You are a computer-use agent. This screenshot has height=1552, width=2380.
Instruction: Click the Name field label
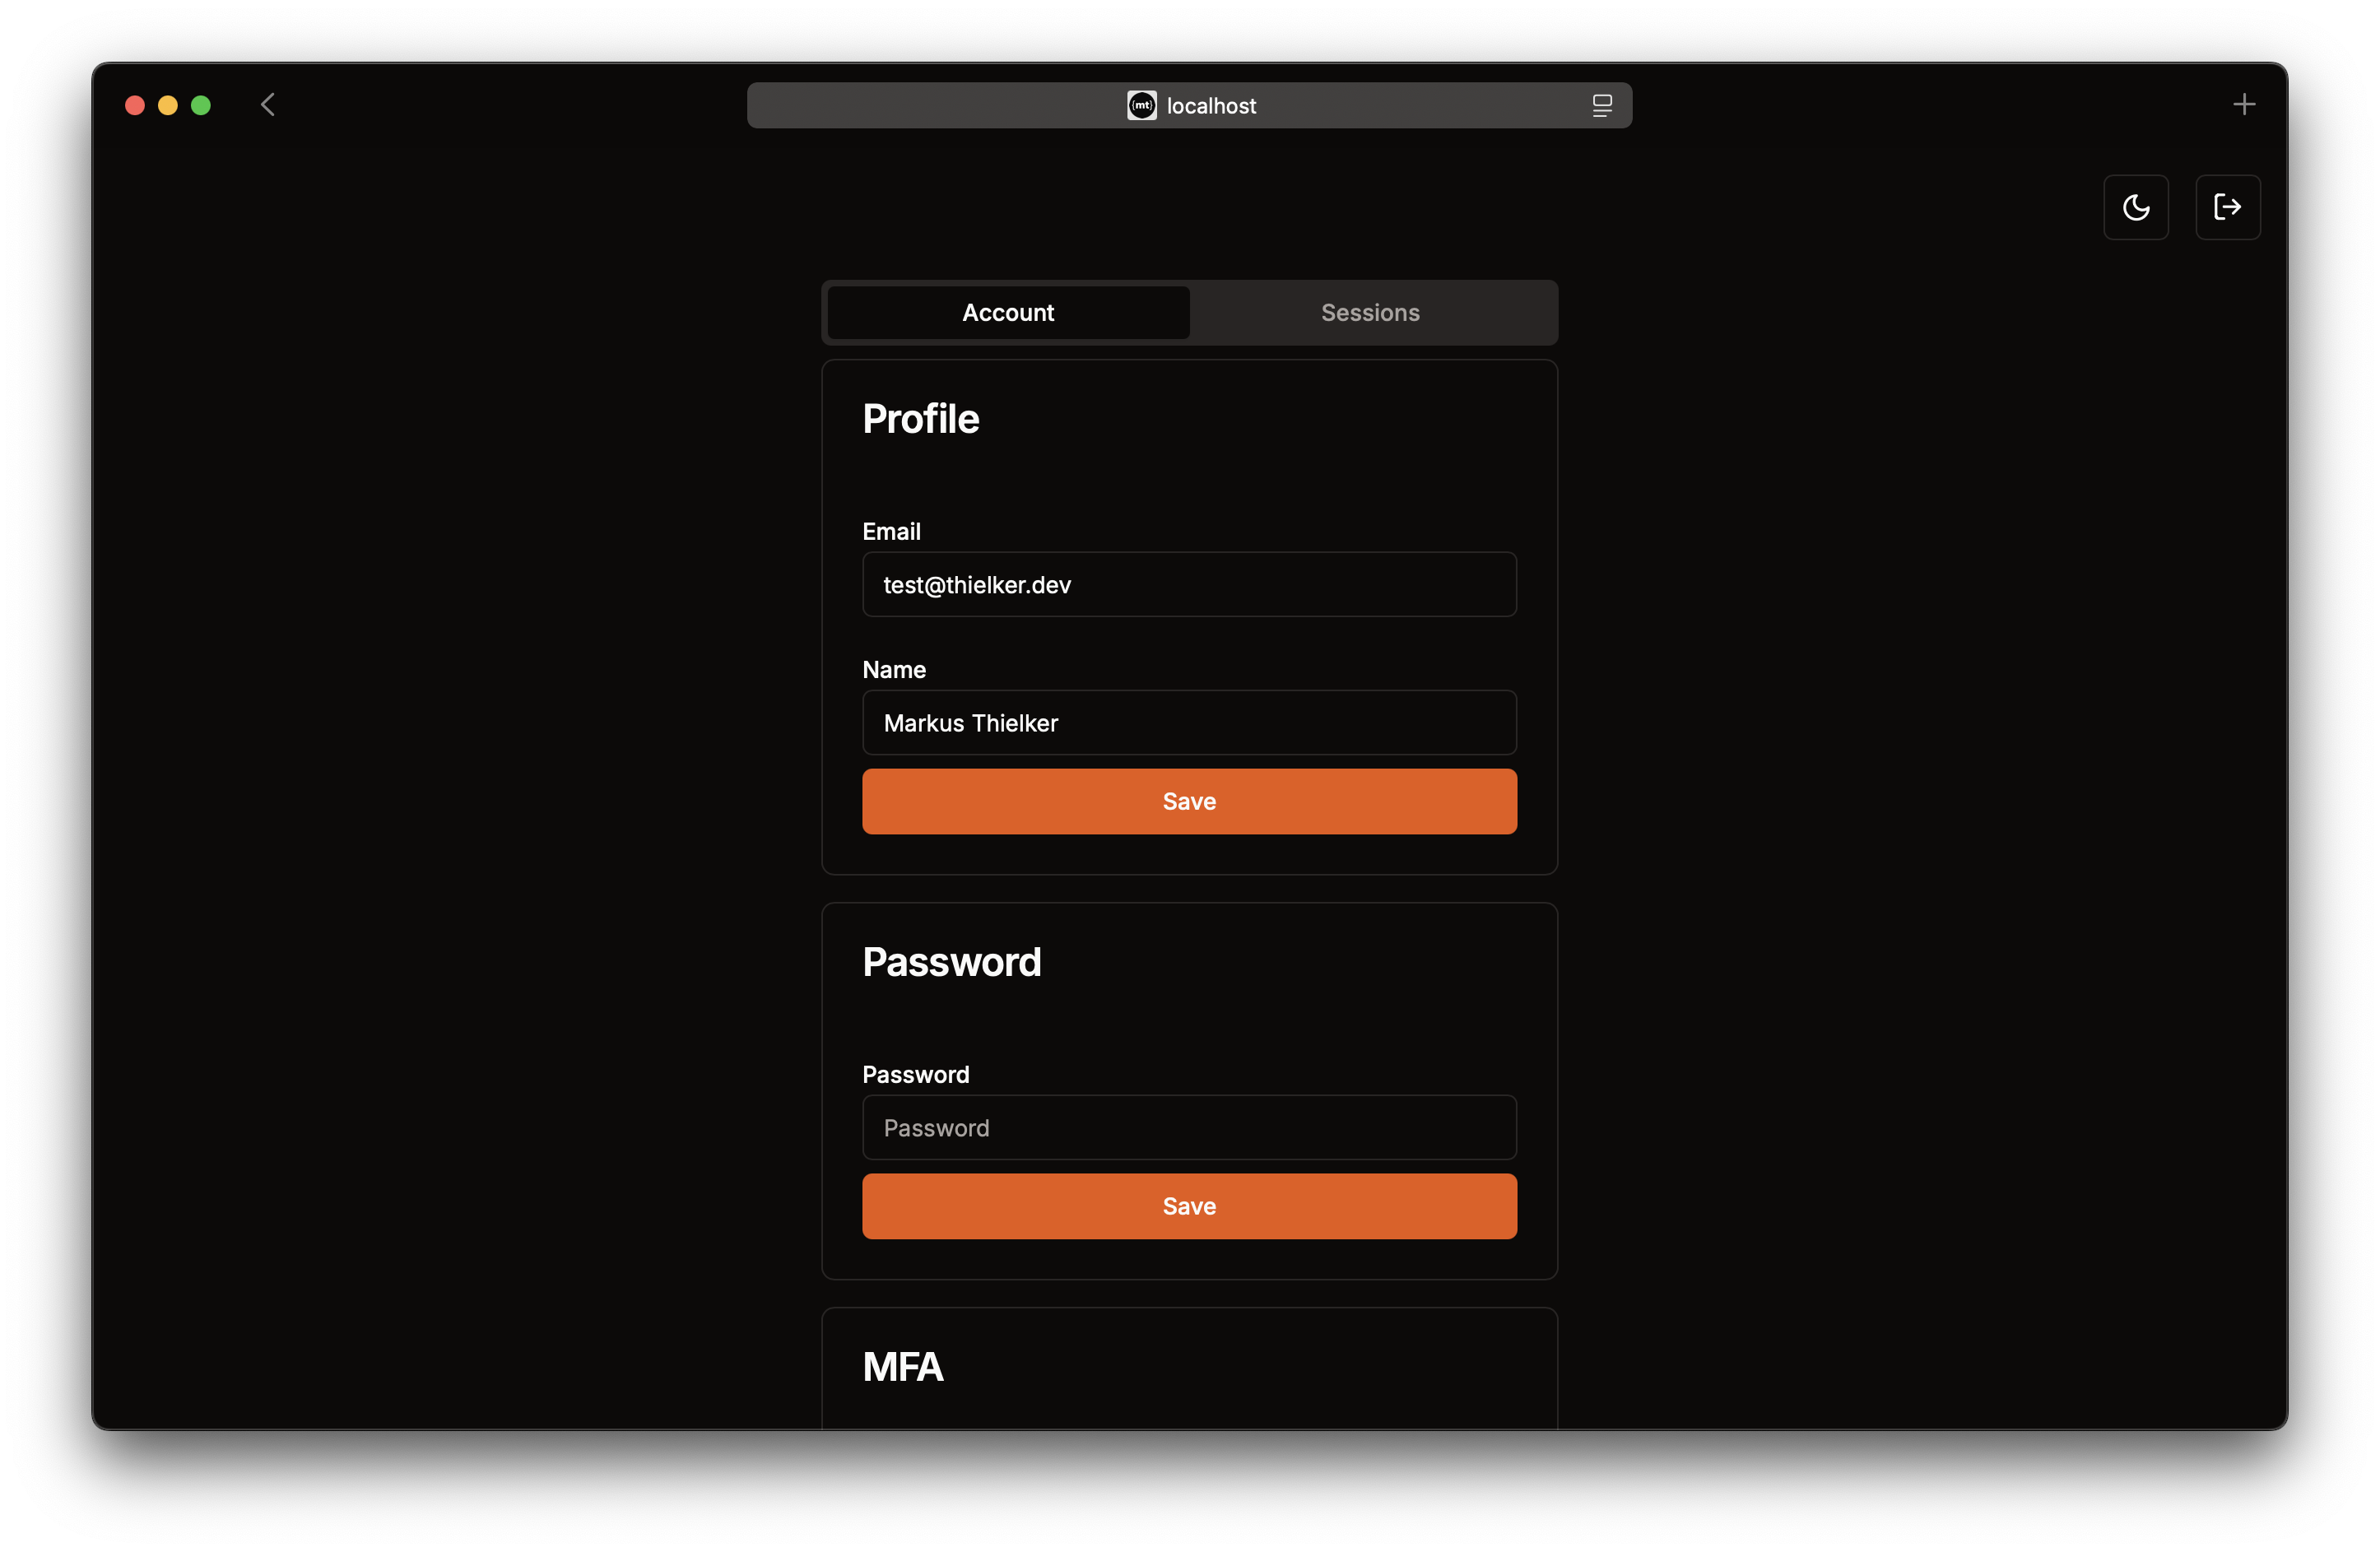click(894, 670)
